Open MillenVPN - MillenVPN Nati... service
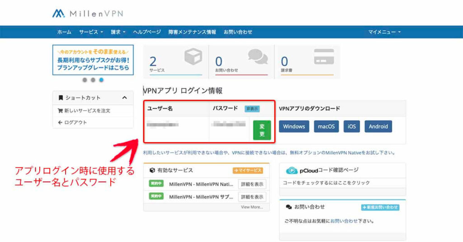Screen dimensions: 463x242 coord(201,184)
